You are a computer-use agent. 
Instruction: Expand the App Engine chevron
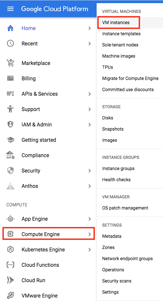[x=89, y=219]
